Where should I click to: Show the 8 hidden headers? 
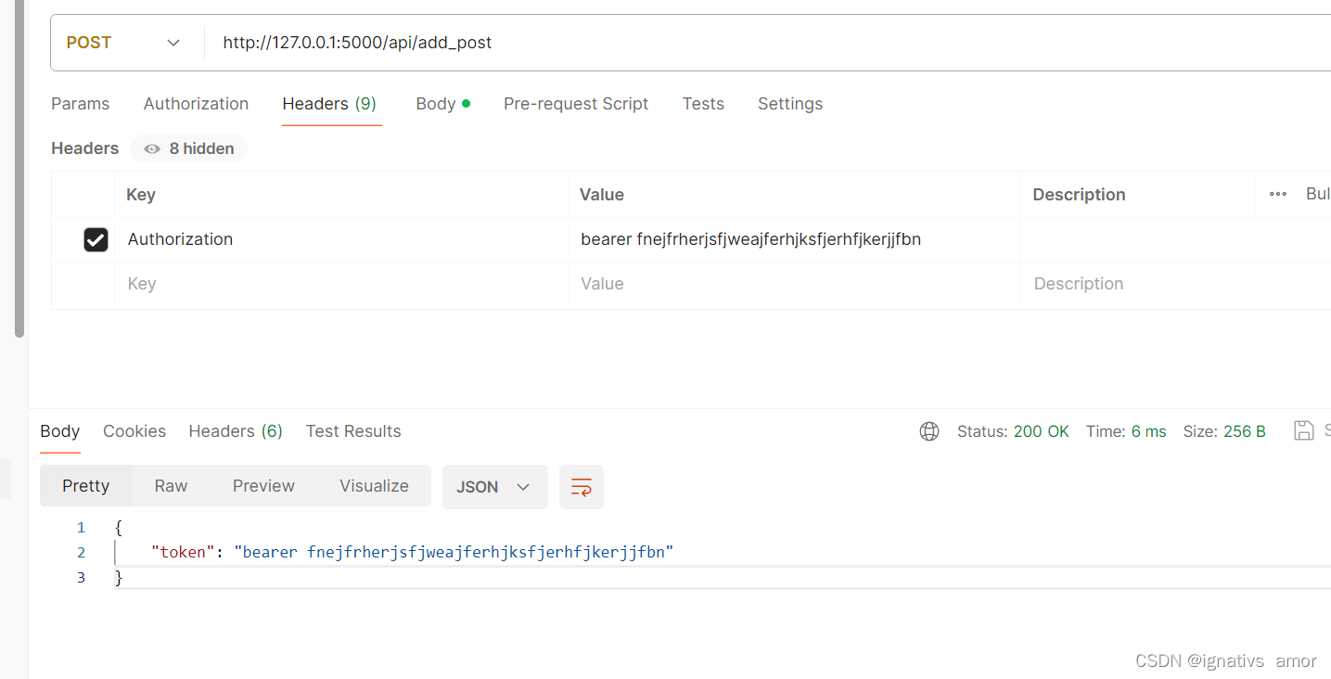pyautogui.click(x=189, y=148)
